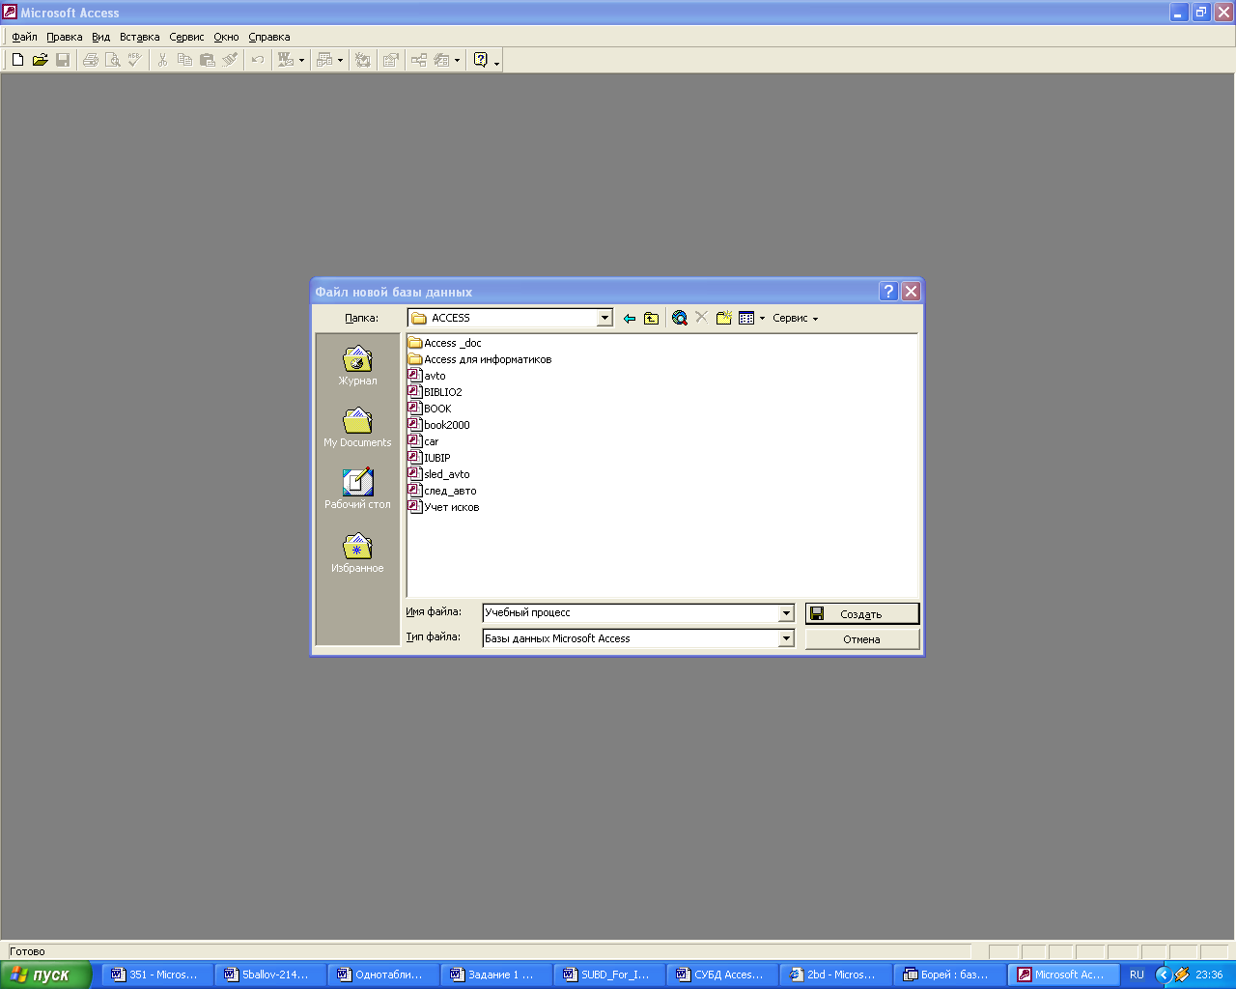
Task: Click the Save floppy-disk toolbar icon
Action: (63, 60)
